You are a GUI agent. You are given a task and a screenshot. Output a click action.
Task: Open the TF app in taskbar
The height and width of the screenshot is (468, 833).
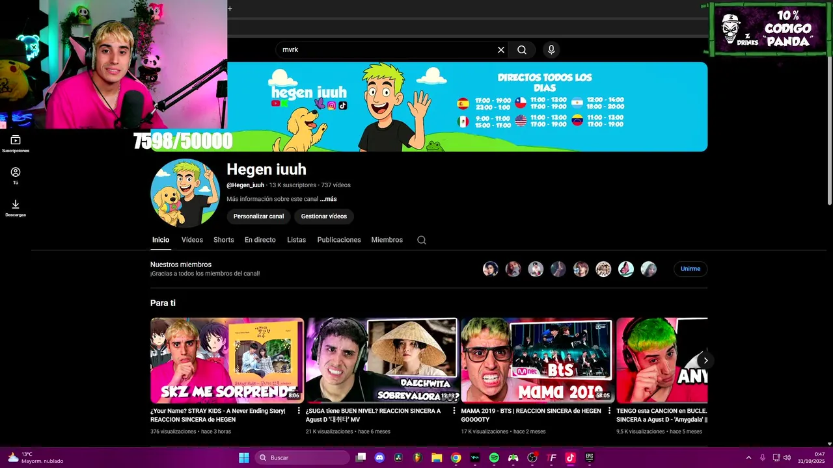click(552, 458)
